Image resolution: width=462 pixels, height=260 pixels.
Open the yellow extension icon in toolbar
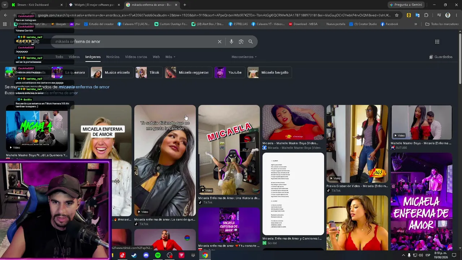click(x=409, y=15)
